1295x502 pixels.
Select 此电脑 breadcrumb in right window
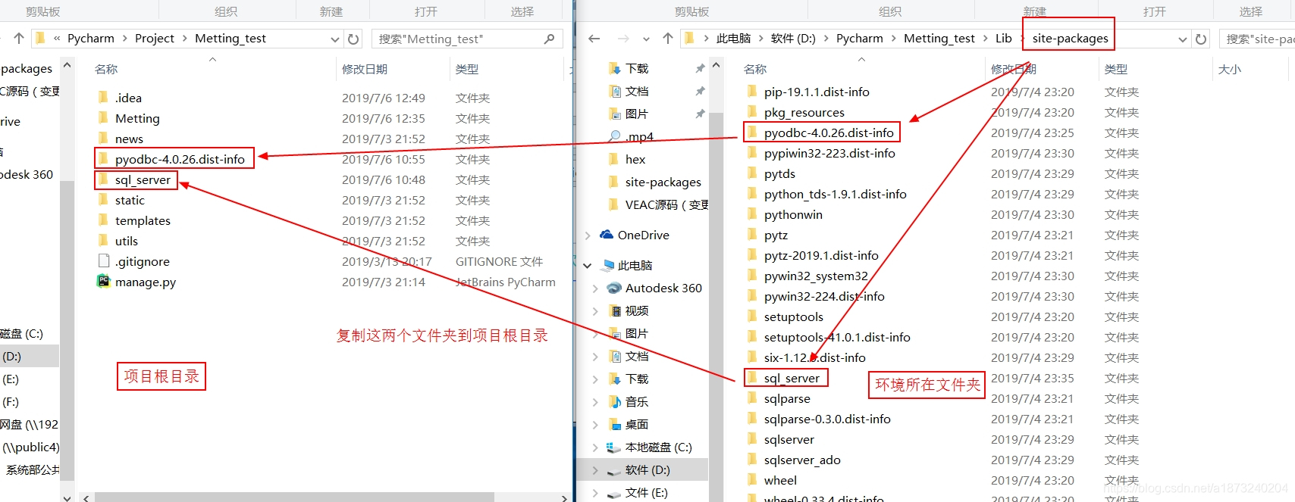[733, 39]
